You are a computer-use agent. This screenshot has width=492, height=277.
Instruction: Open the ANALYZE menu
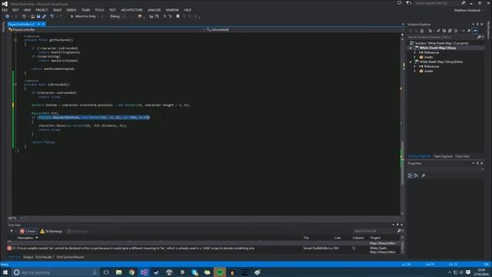pyautogui.click(x=154, y=10)
